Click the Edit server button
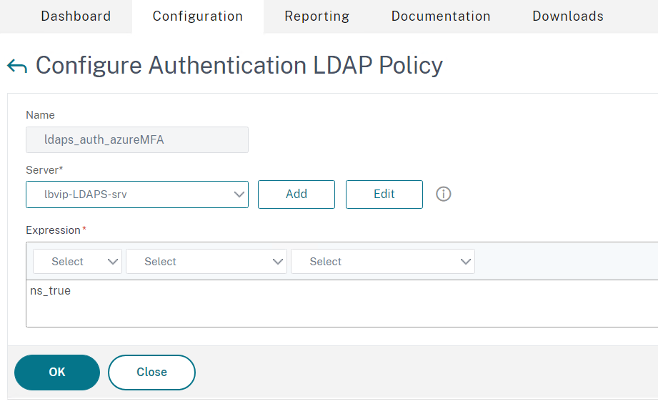The image size is (658, 419). pyautogui.click(x=384, y=194)
